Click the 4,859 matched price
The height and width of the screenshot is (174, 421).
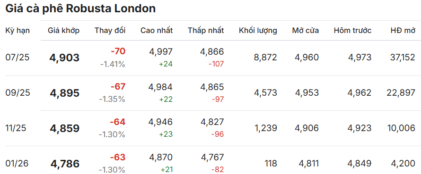65,128
